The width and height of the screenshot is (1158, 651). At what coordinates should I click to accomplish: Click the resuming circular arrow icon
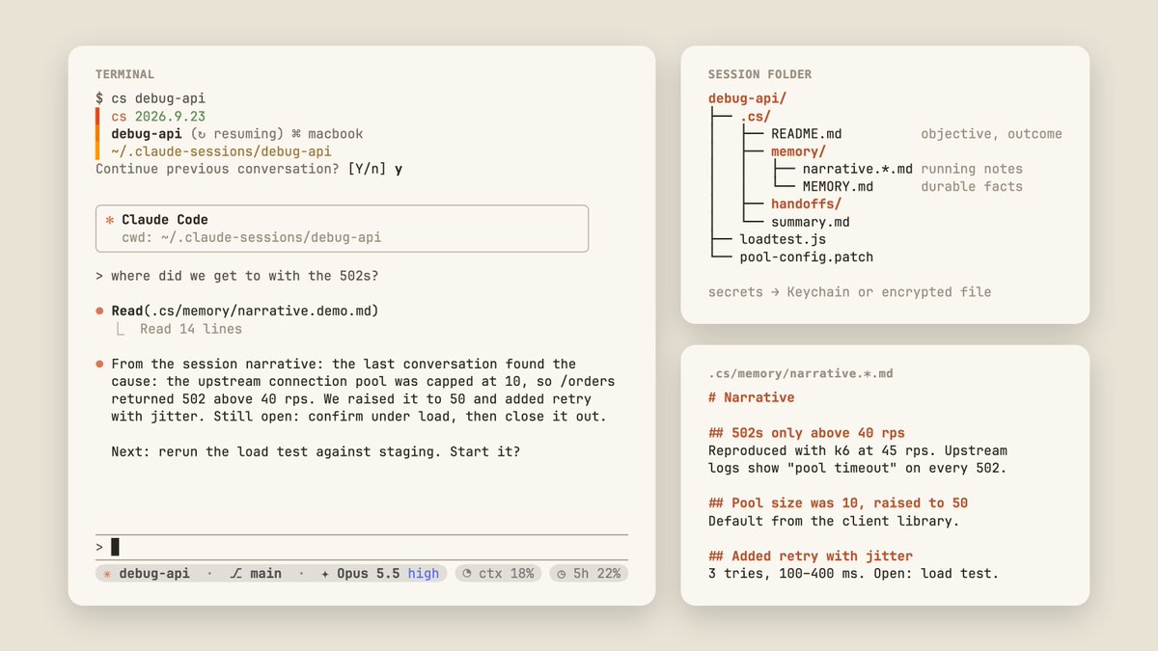(x=204, y=134)
